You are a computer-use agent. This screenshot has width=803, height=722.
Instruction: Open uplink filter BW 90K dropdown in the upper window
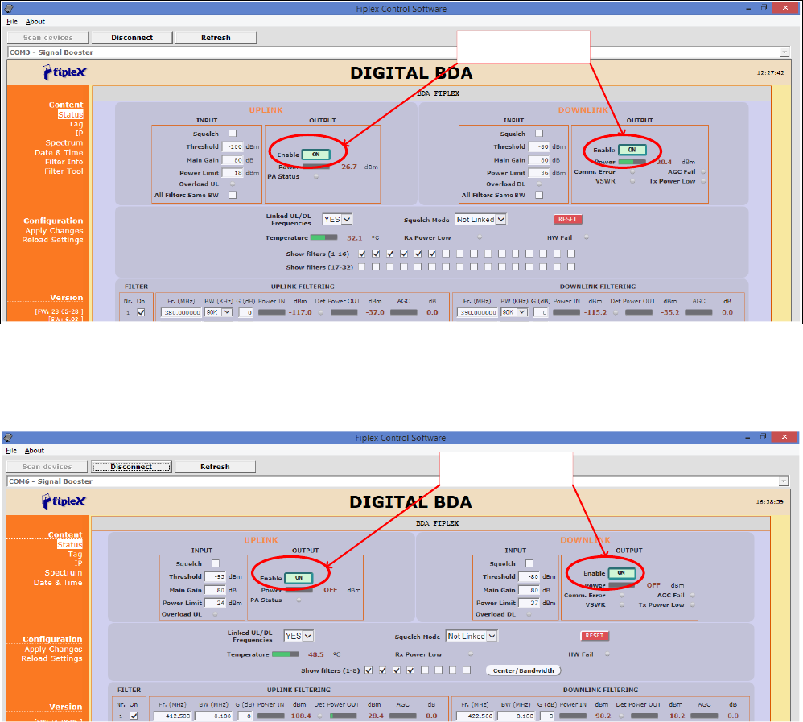pyautogui.click(x=219, y=312)
